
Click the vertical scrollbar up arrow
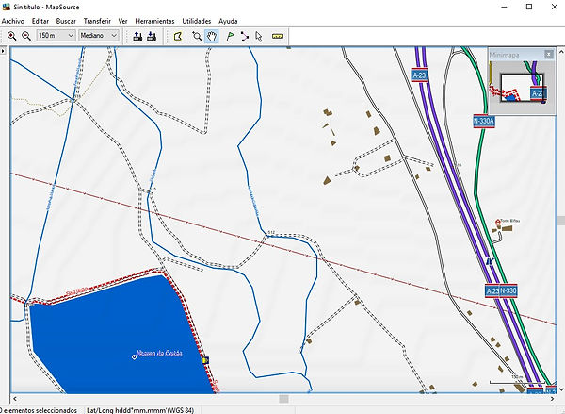[561, 52]
